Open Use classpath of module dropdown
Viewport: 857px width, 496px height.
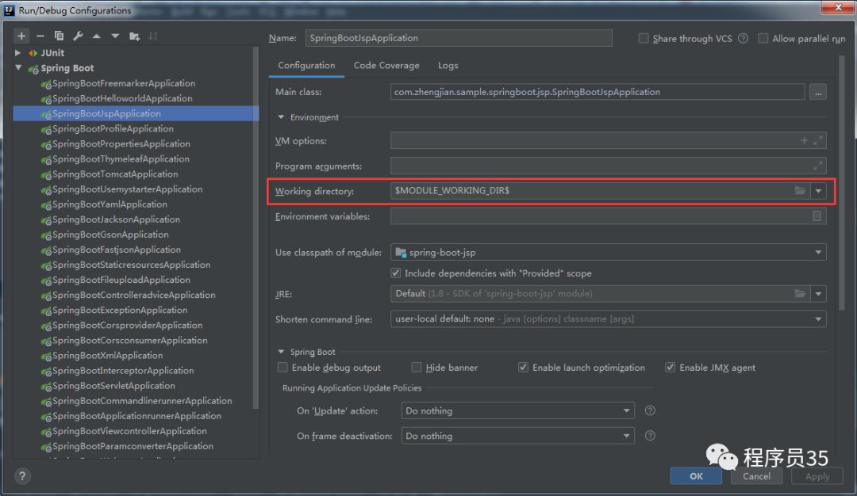818,252
